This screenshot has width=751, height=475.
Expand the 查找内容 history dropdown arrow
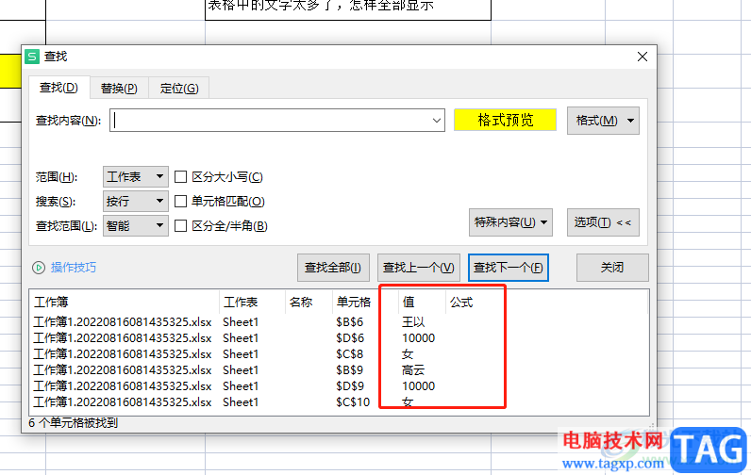436,121
